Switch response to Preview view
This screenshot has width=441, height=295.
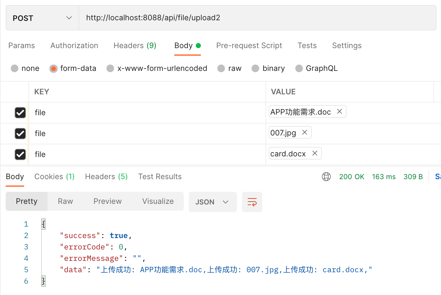click(107, 201)
